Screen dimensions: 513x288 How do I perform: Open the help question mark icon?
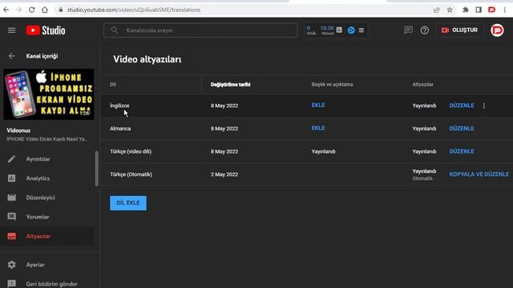pos(424,30)
